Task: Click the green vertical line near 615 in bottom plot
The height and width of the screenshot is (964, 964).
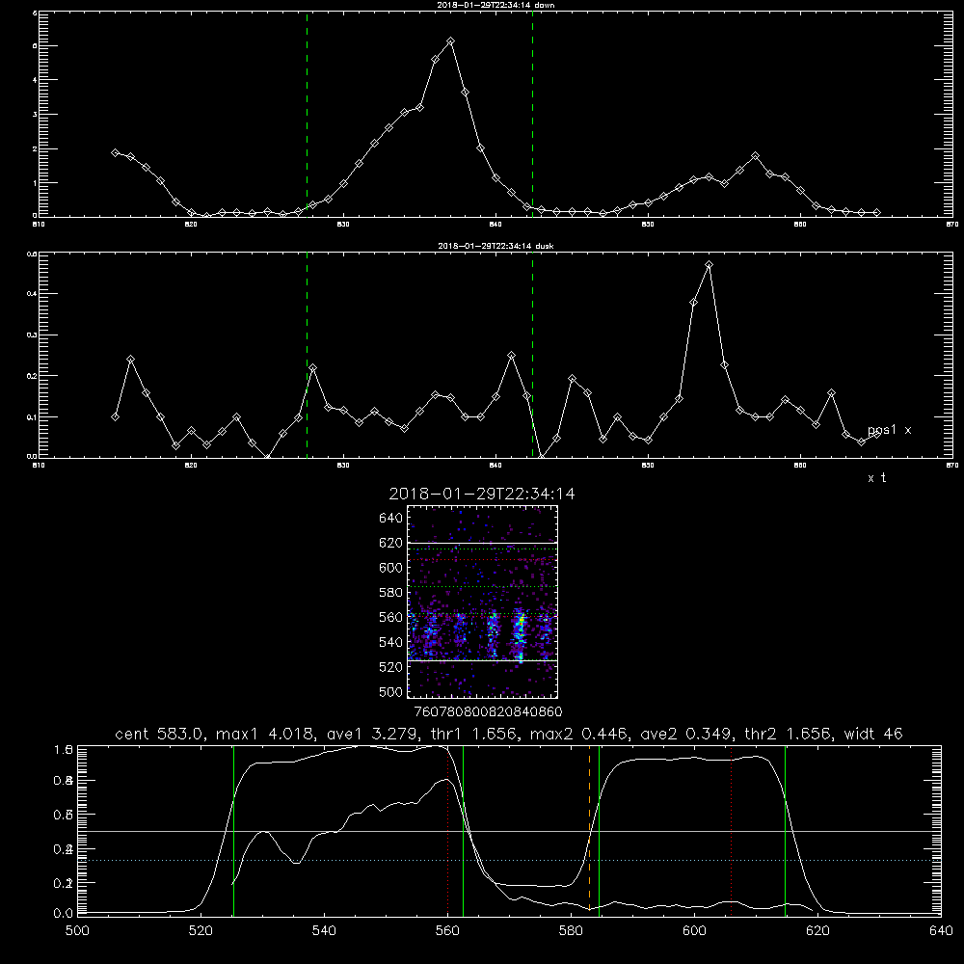Action: click(785, 830)
